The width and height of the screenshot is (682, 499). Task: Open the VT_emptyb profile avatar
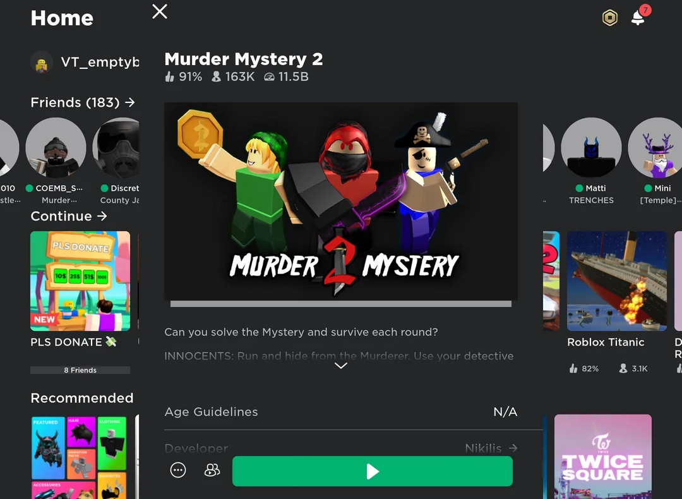[42, 63]
